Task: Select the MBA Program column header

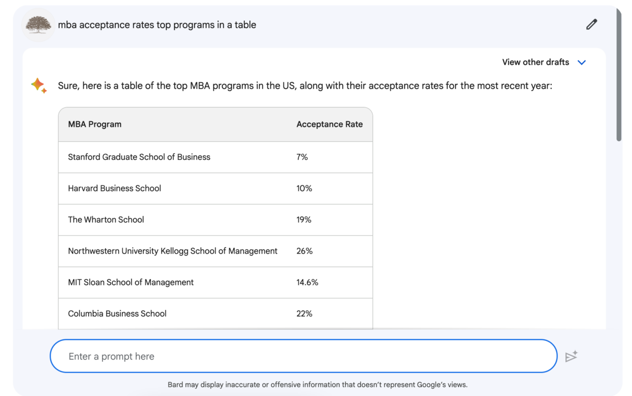Action: 95,124
